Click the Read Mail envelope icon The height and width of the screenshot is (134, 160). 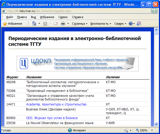(x=56, y=24)
